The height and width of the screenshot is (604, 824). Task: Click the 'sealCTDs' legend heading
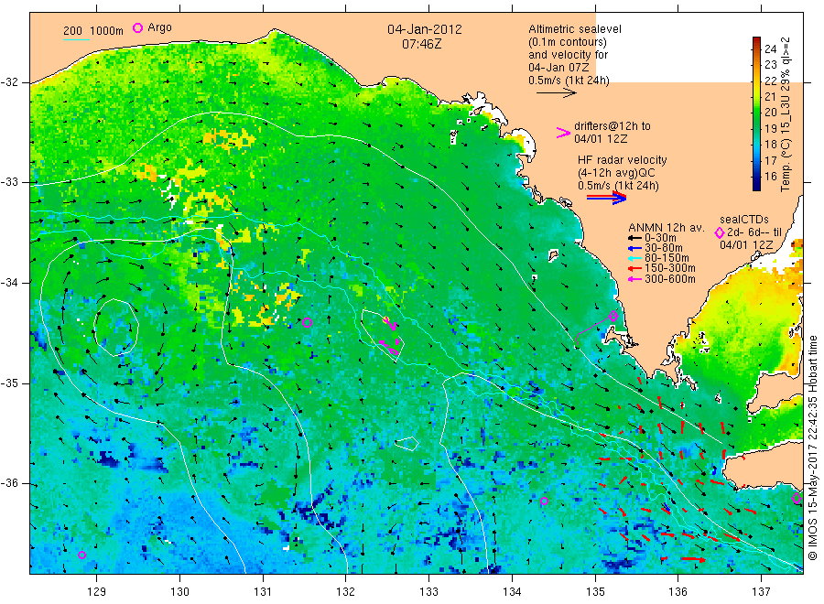743,220
